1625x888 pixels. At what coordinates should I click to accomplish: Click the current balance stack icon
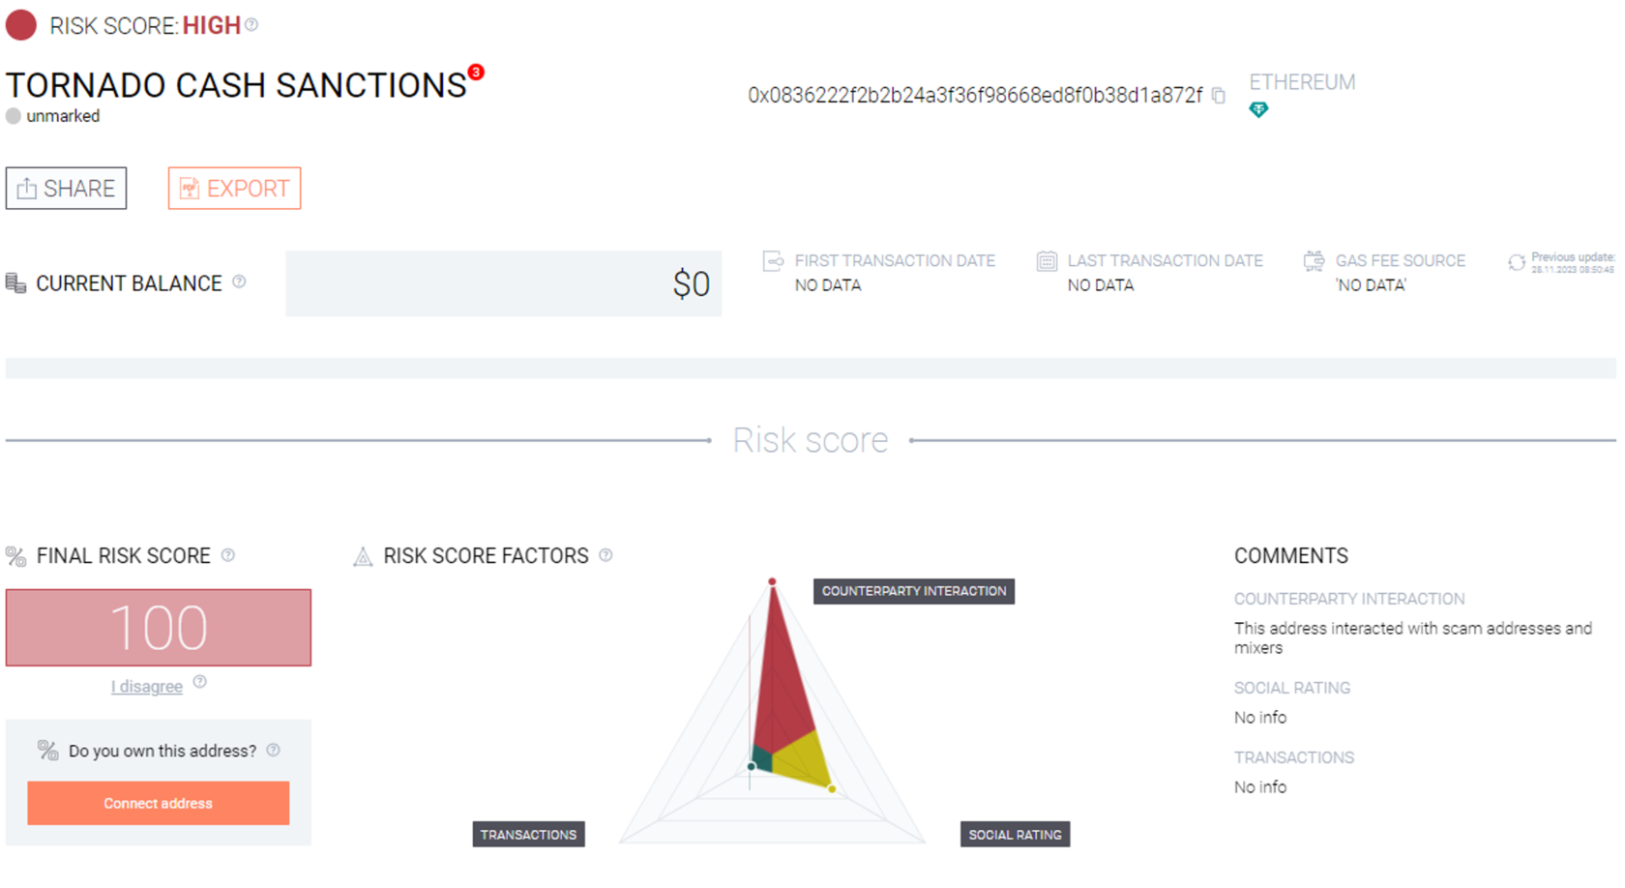pyautogui.click(x=15, y=283)
